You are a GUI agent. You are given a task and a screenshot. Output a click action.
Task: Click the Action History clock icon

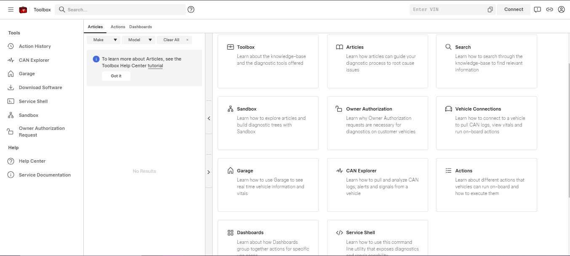[x=11, y=46]
